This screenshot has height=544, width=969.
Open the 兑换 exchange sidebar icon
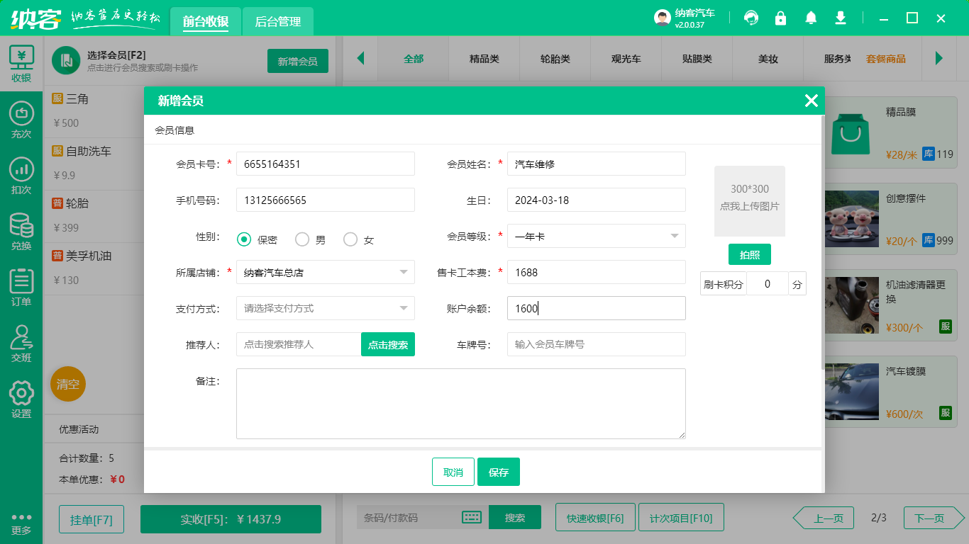click(21, 232)
